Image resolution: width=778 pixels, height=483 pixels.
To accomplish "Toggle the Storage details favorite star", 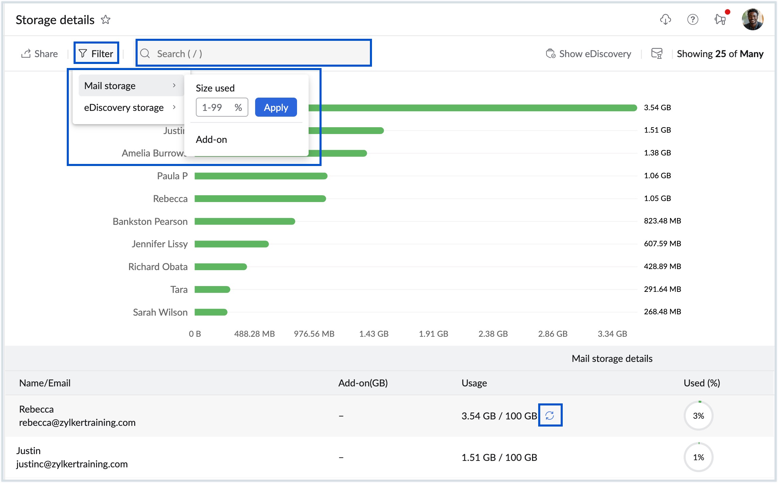I will coord(106,20).
